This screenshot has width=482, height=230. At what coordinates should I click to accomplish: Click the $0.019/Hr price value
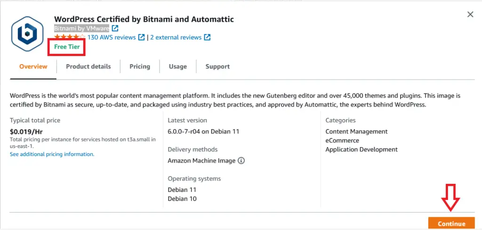pos(26,132)
